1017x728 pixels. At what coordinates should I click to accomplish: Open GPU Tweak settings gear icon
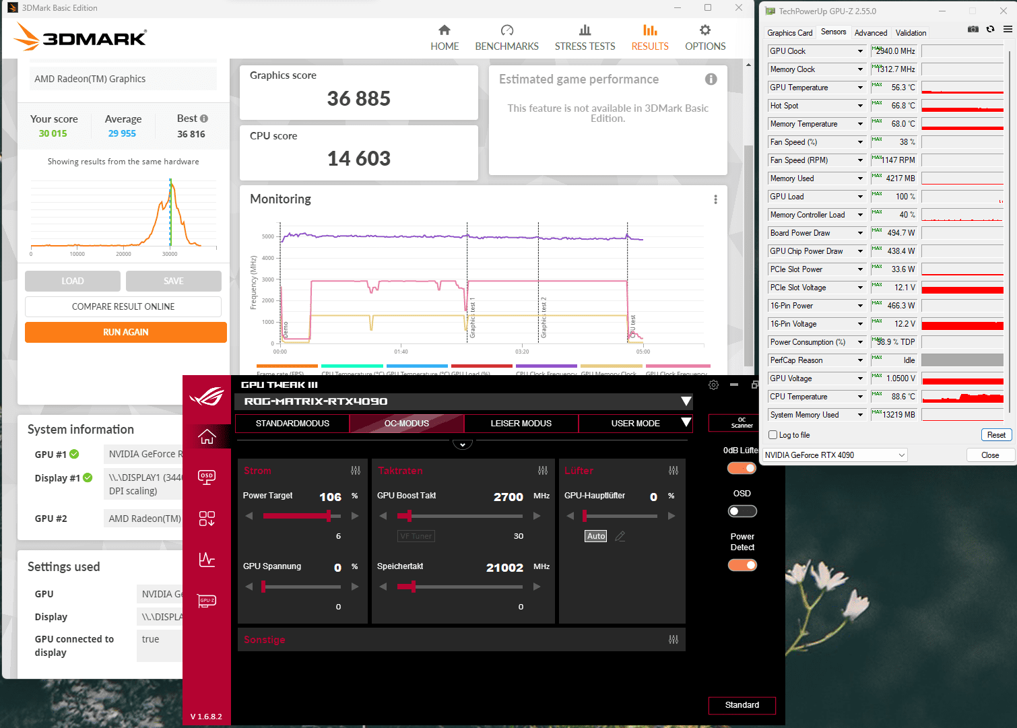[x=713, y=385]
